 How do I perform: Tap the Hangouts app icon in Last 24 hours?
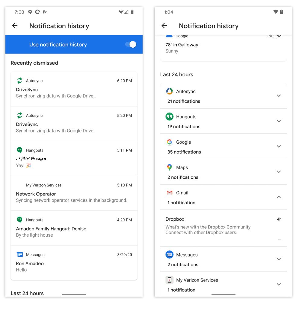169,116
